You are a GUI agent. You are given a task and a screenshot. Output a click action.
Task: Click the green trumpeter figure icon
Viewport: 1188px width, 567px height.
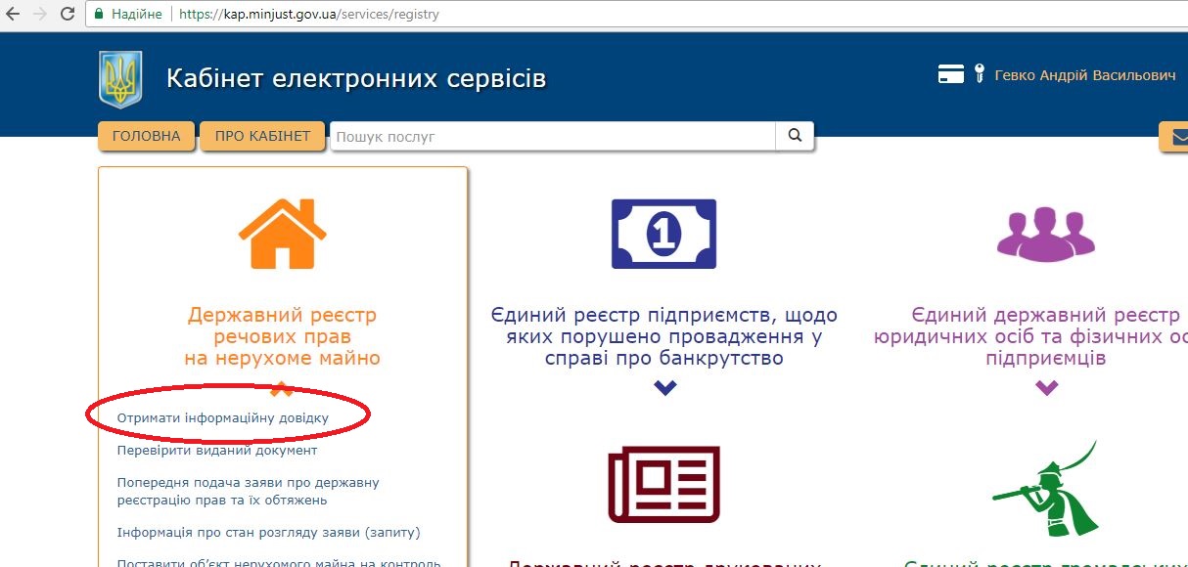(1045, 489)
